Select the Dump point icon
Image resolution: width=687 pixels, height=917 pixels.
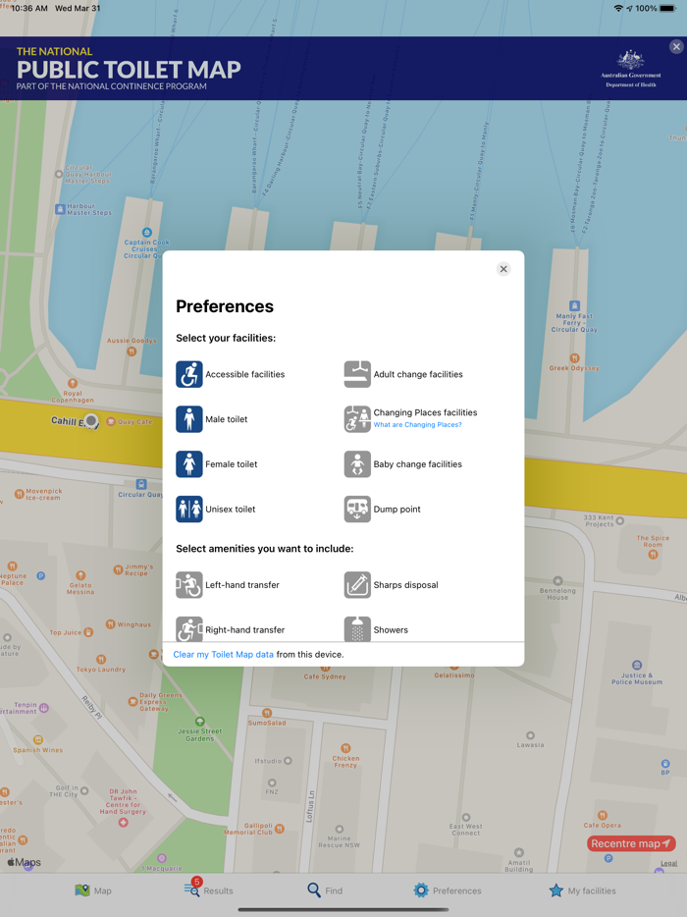(357, 510)
